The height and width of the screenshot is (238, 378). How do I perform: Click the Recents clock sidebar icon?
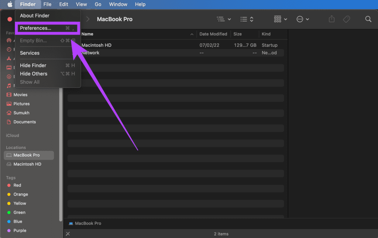[9, 49]
